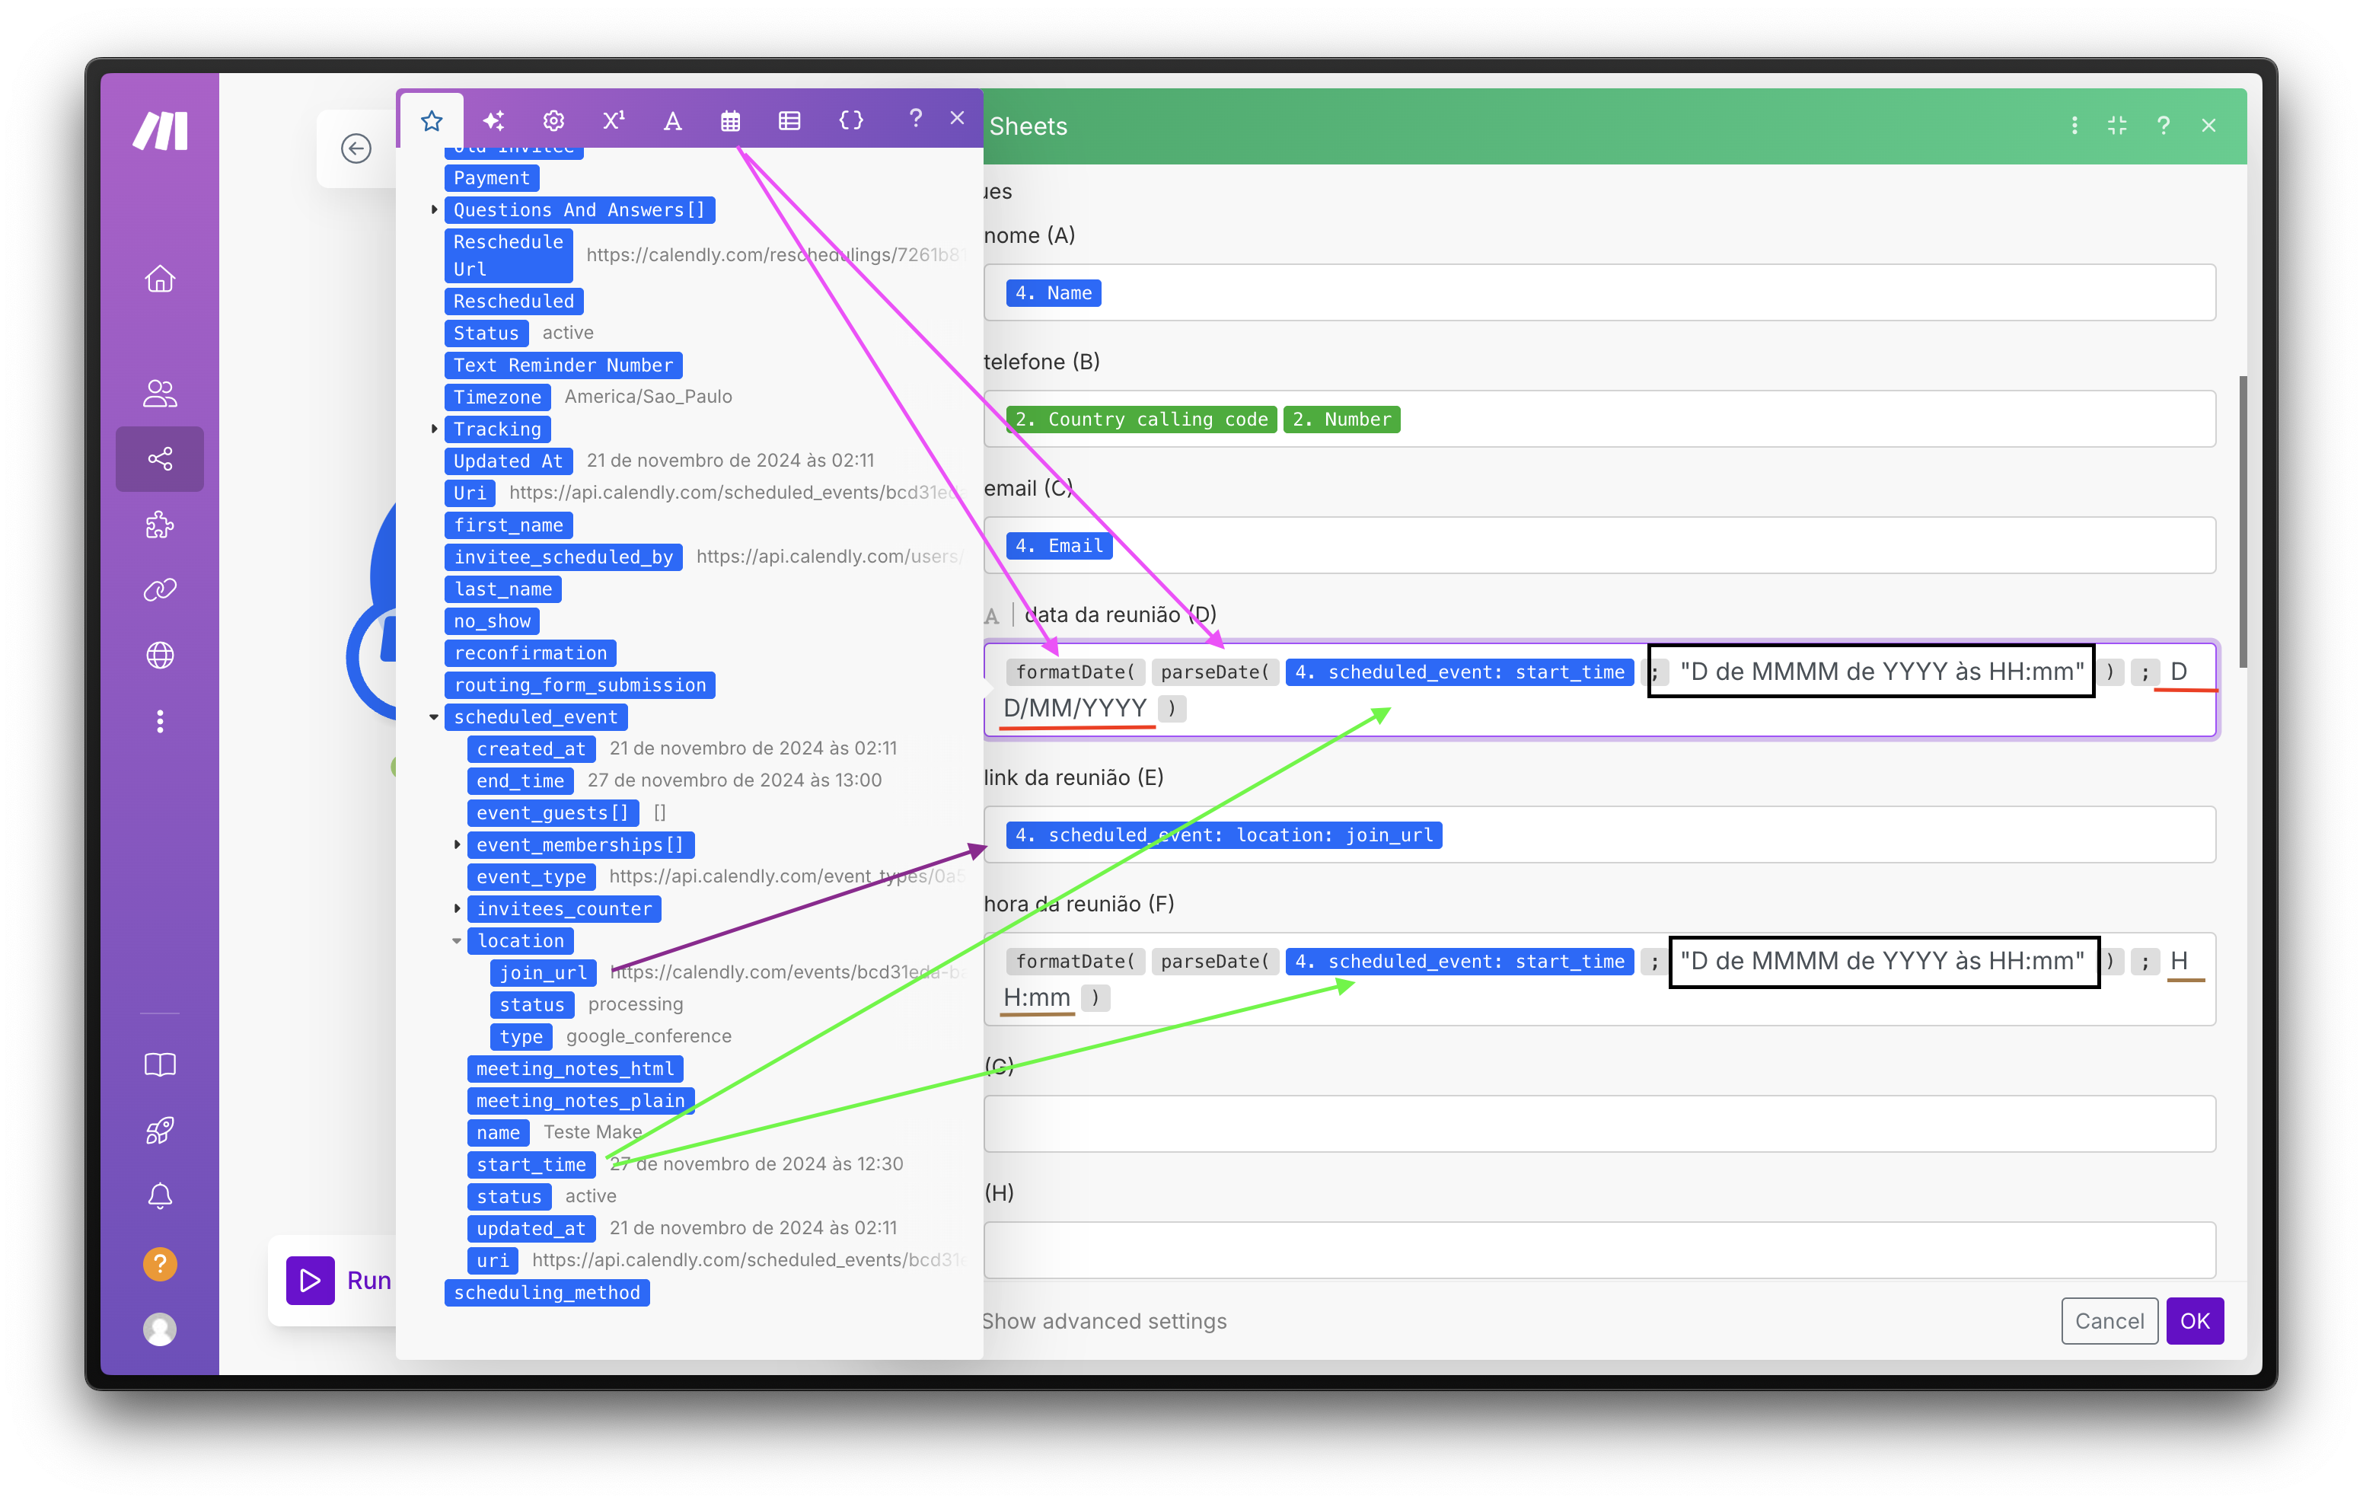Open Connections link icon in sidebar

click(x=160, y=589)
